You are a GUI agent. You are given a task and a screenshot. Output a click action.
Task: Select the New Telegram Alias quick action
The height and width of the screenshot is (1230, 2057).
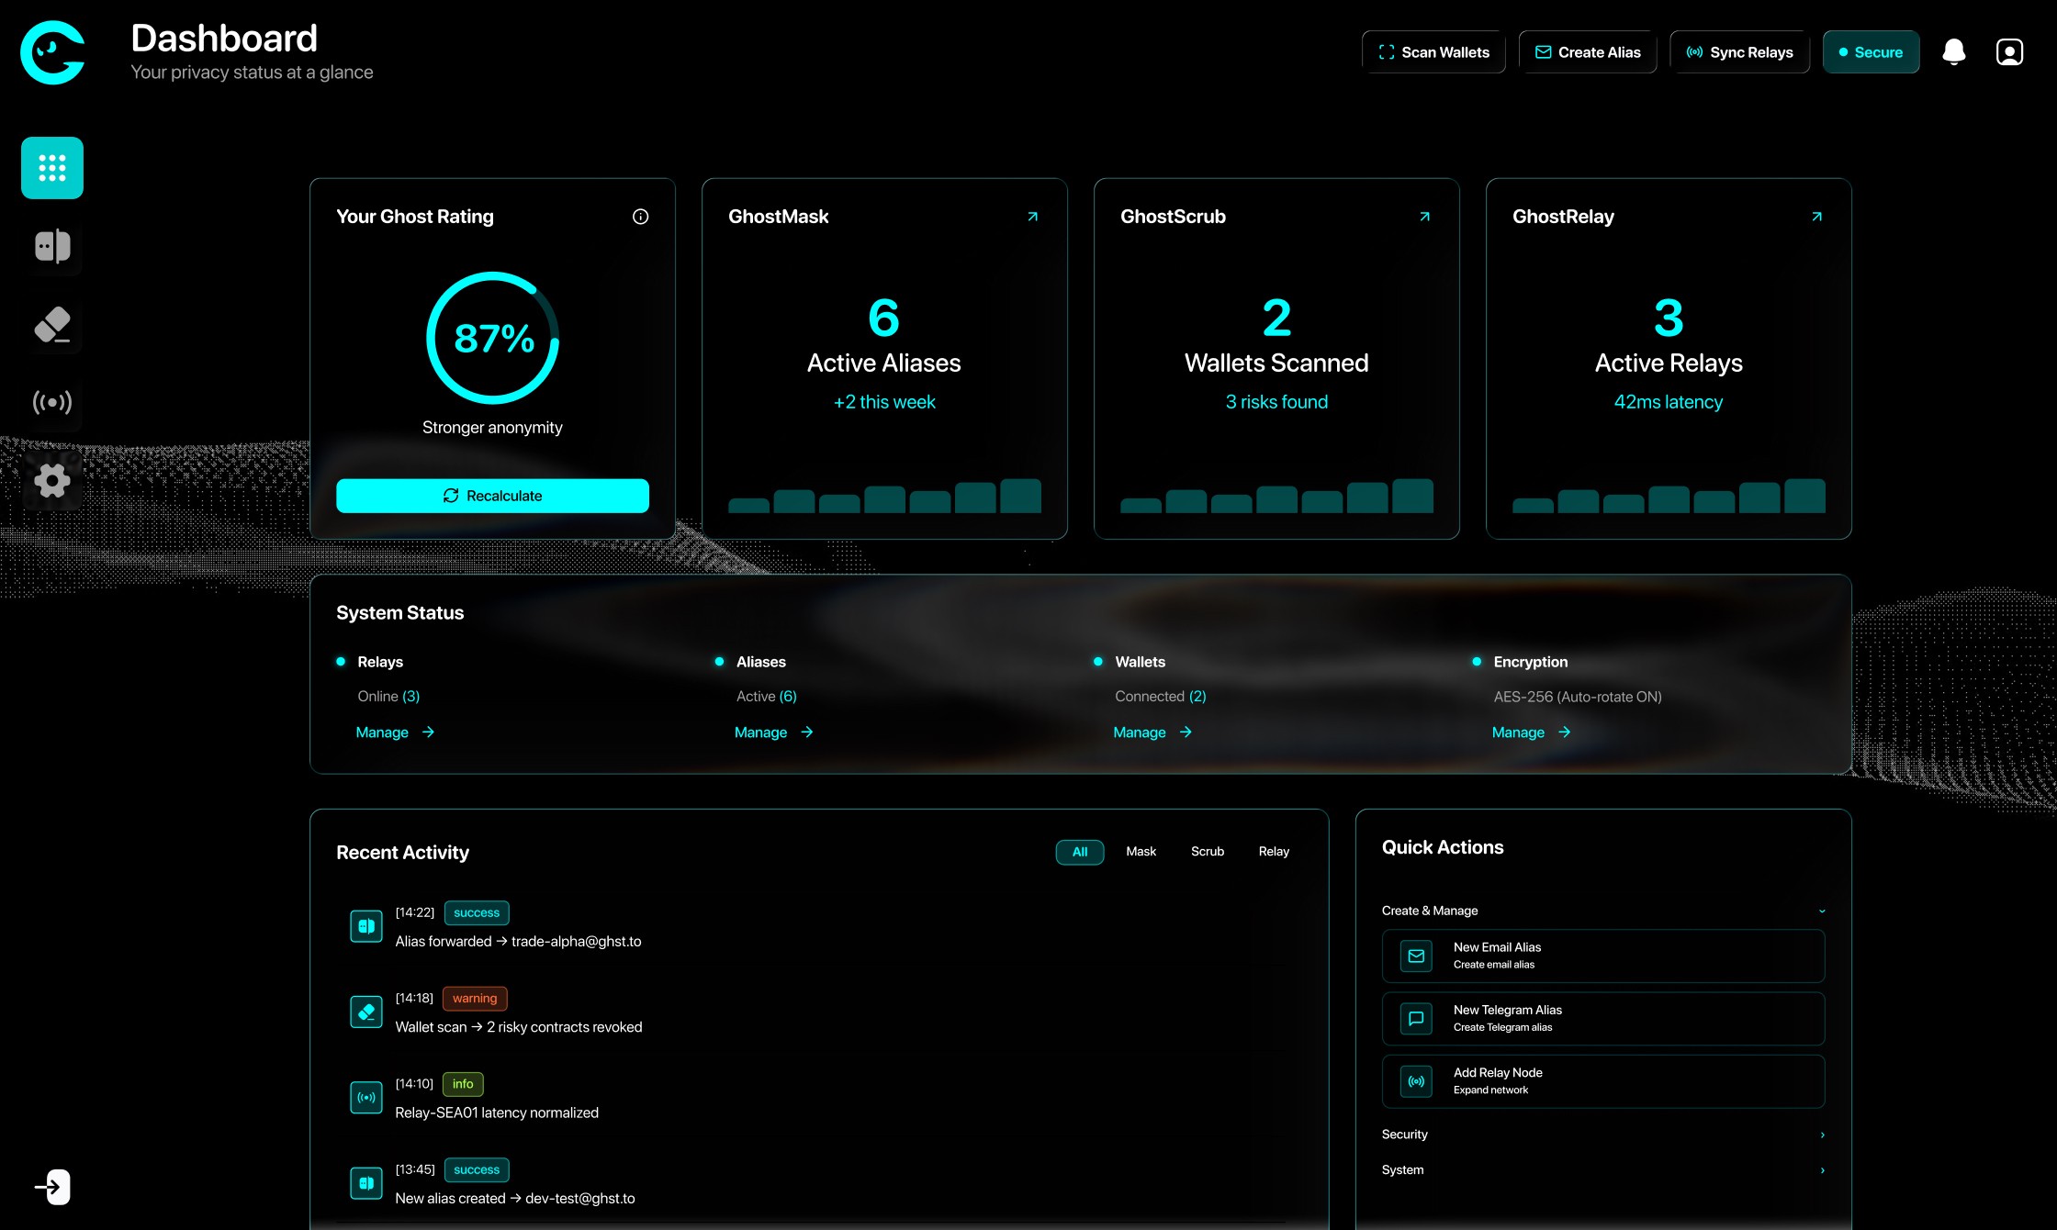pyautogui.click(x=1602, y=1018)
